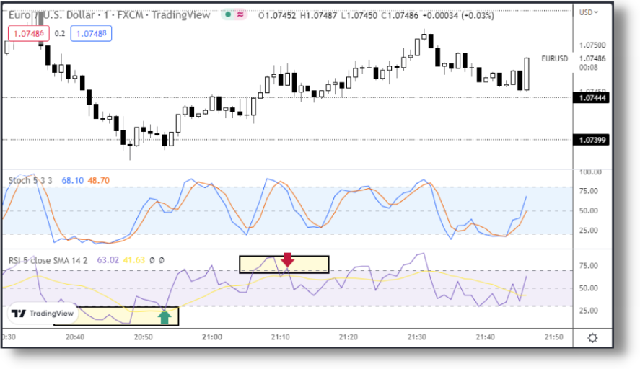Open the USD currency dropdown
This screenshot has width=640, height=369.
589,13
